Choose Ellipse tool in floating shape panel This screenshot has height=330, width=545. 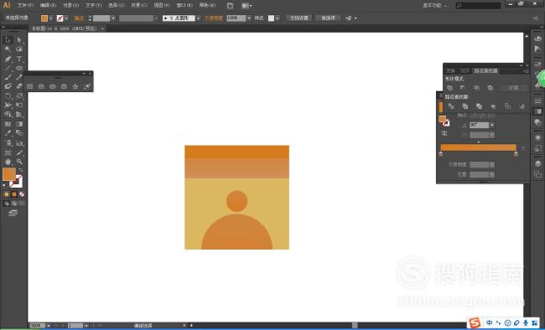53,86
